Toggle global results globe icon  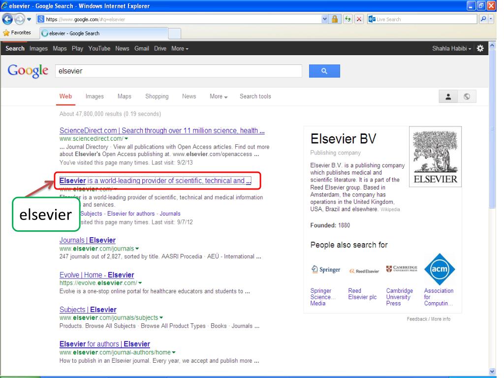(x=467, y=96)
